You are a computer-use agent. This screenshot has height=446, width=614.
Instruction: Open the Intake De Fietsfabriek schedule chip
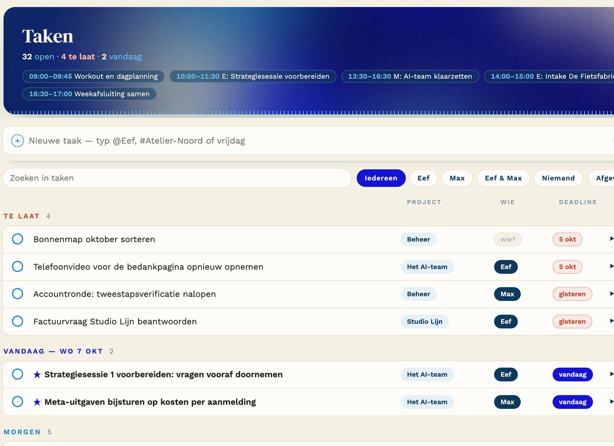(x=549, y=76)
